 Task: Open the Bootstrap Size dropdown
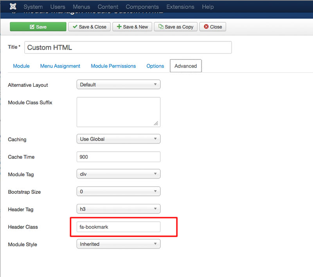click(118, 191)
